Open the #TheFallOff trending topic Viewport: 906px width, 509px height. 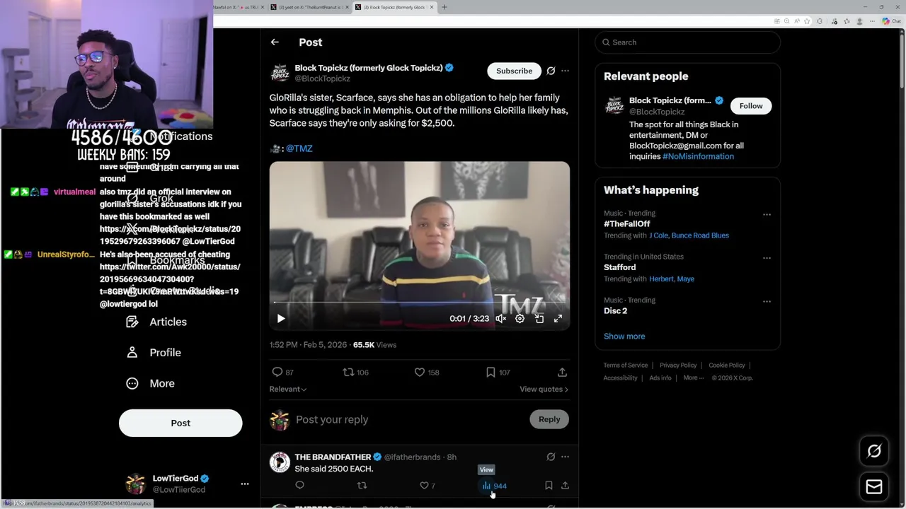(x=626, y=224)
